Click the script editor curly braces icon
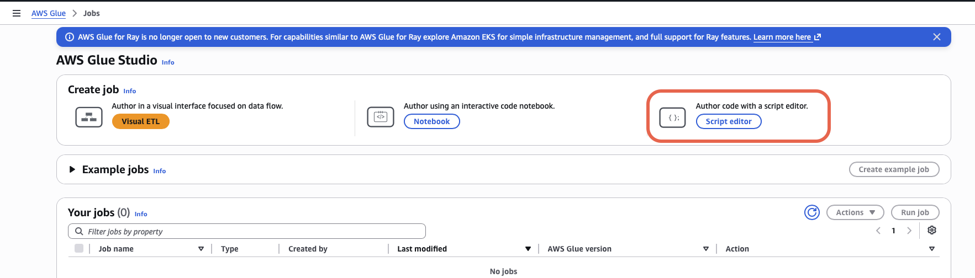The image size is (975, 278). pos(673,117)
